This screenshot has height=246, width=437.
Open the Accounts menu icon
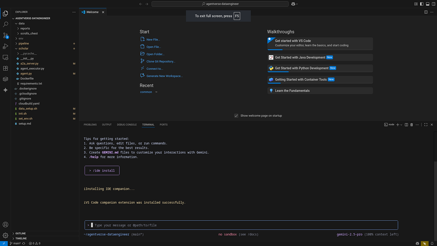click(5, 224)
